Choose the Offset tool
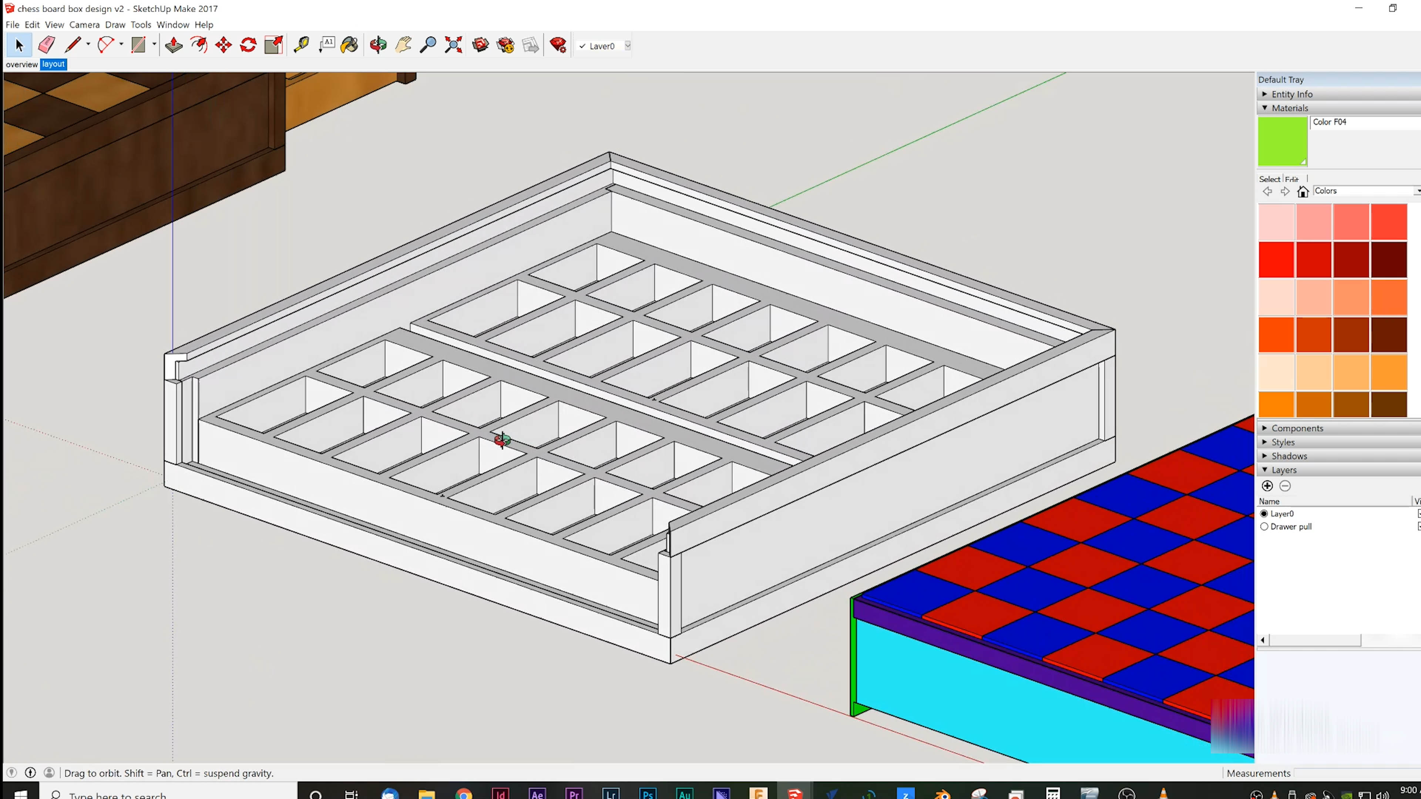The image size is (1421, 799). 199,45
